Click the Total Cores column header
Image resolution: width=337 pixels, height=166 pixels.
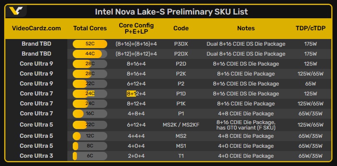coord(90,28)
